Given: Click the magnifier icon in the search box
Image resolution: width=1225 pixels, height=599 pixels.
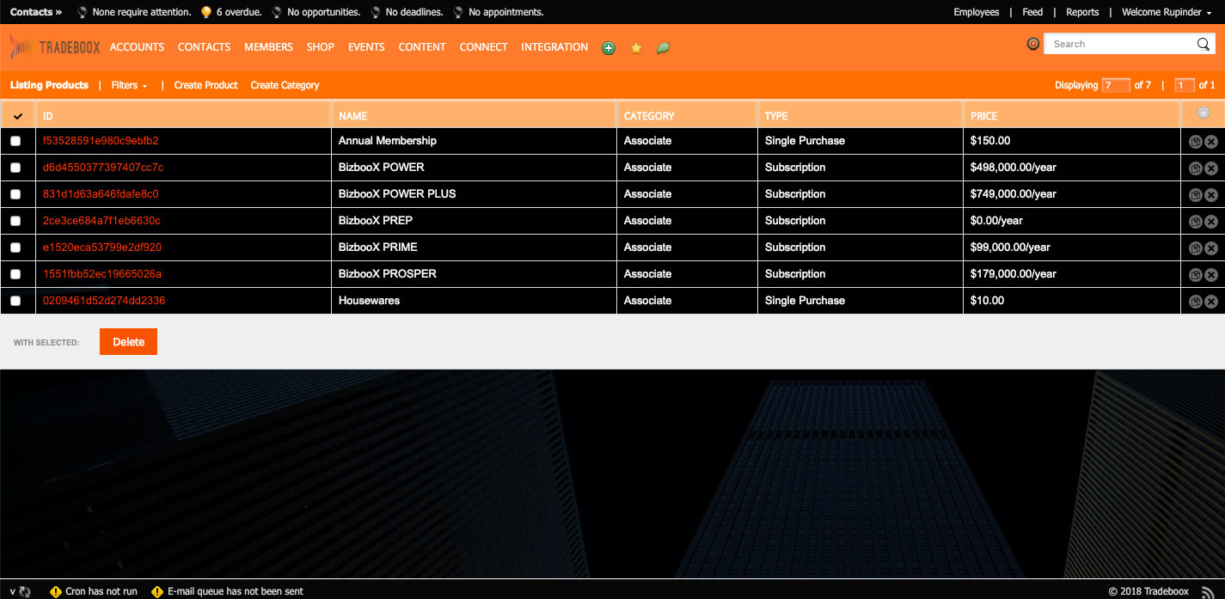Looking at the screenshot, I should [x=1204, y=44].
